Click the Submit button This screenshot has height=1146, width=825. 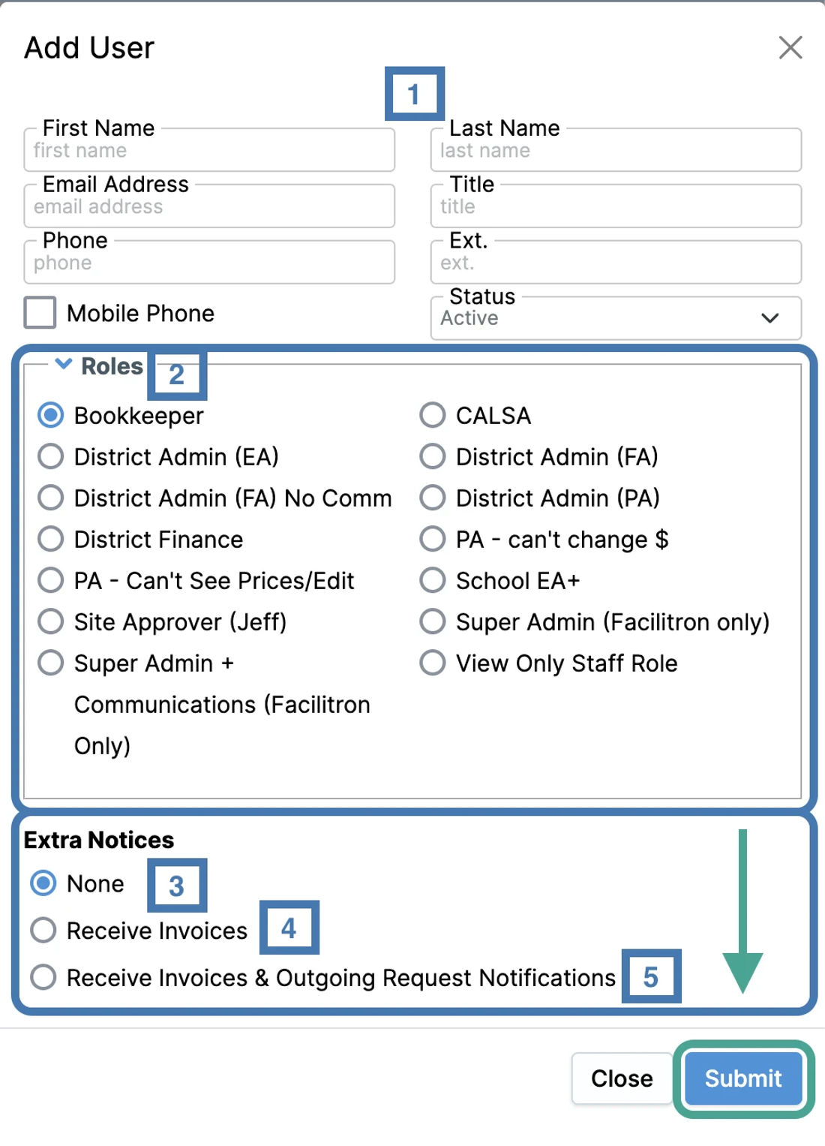pyautogui.click(x=743, y=1078)
